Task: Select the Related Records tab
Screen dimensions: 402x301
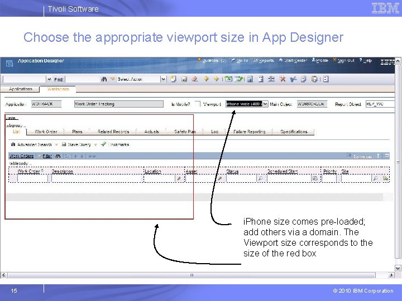Action: (x=113, y=132)
